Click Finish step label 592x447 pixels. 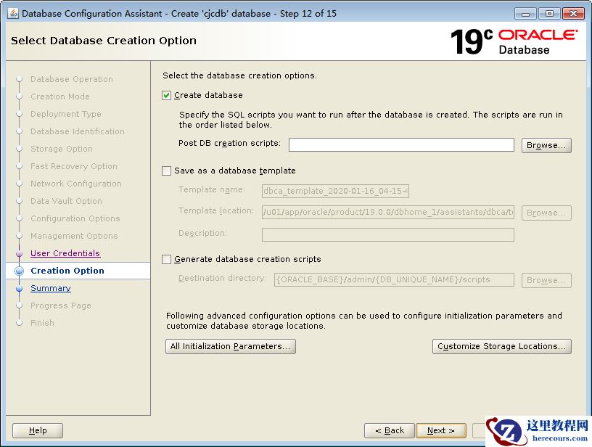[42, 323]
